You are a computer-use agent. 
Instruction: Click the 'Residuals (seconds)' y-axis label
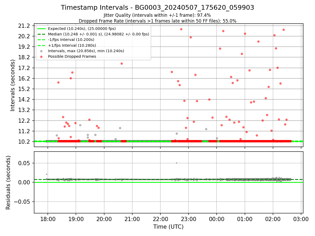[8, 183]
